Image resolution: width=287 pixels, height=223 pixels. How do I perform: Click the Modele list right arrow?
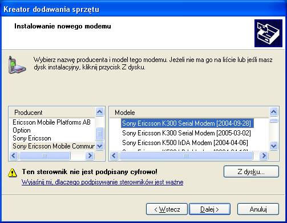(264, 156)
